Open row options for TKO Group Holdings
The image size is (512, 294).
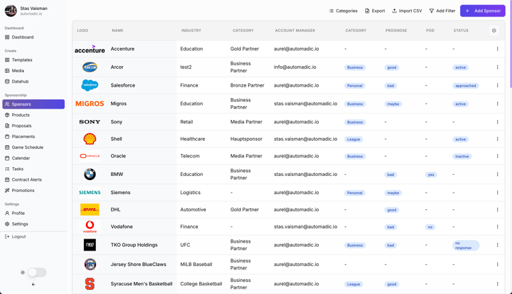(497, 245)
